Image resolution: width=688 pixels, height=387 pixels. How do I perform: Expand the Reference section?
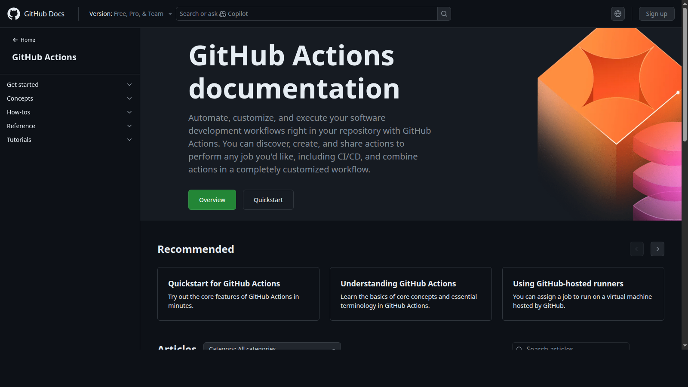coord(70,126)
